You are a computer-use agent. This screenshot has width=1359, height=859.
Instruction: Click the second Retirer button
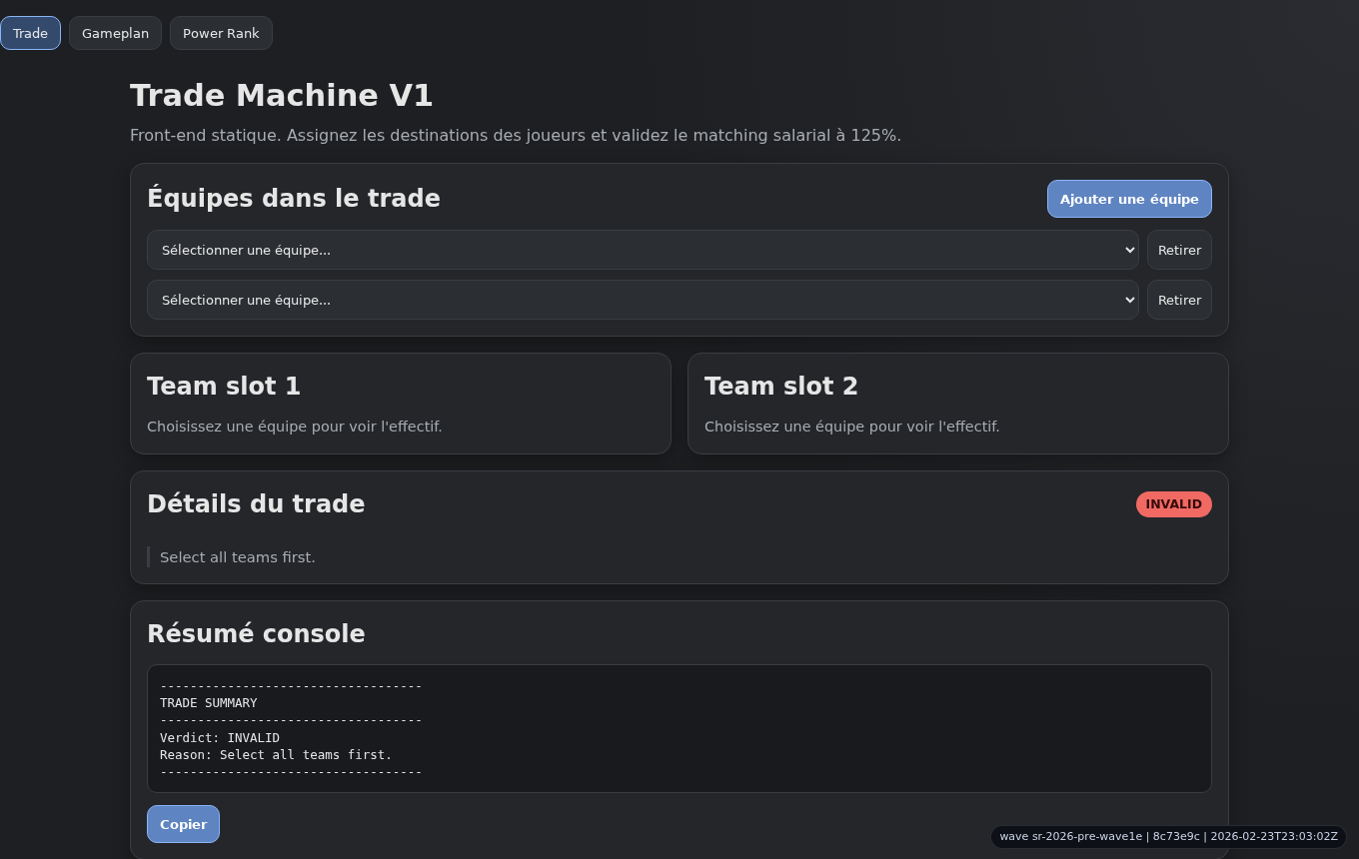coord(1179,300)
